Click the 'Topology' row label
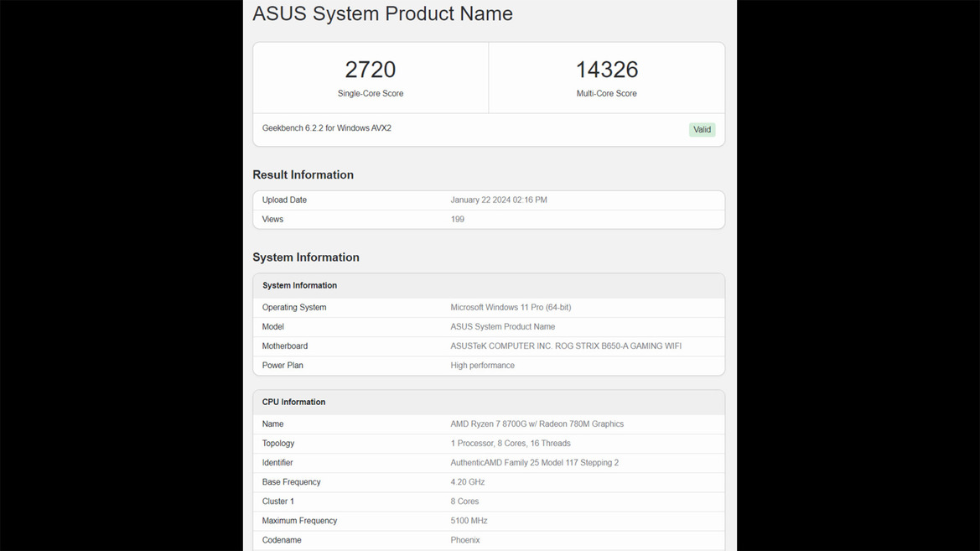The height and width of the screenshot is (551, 980). pos(278,444)
